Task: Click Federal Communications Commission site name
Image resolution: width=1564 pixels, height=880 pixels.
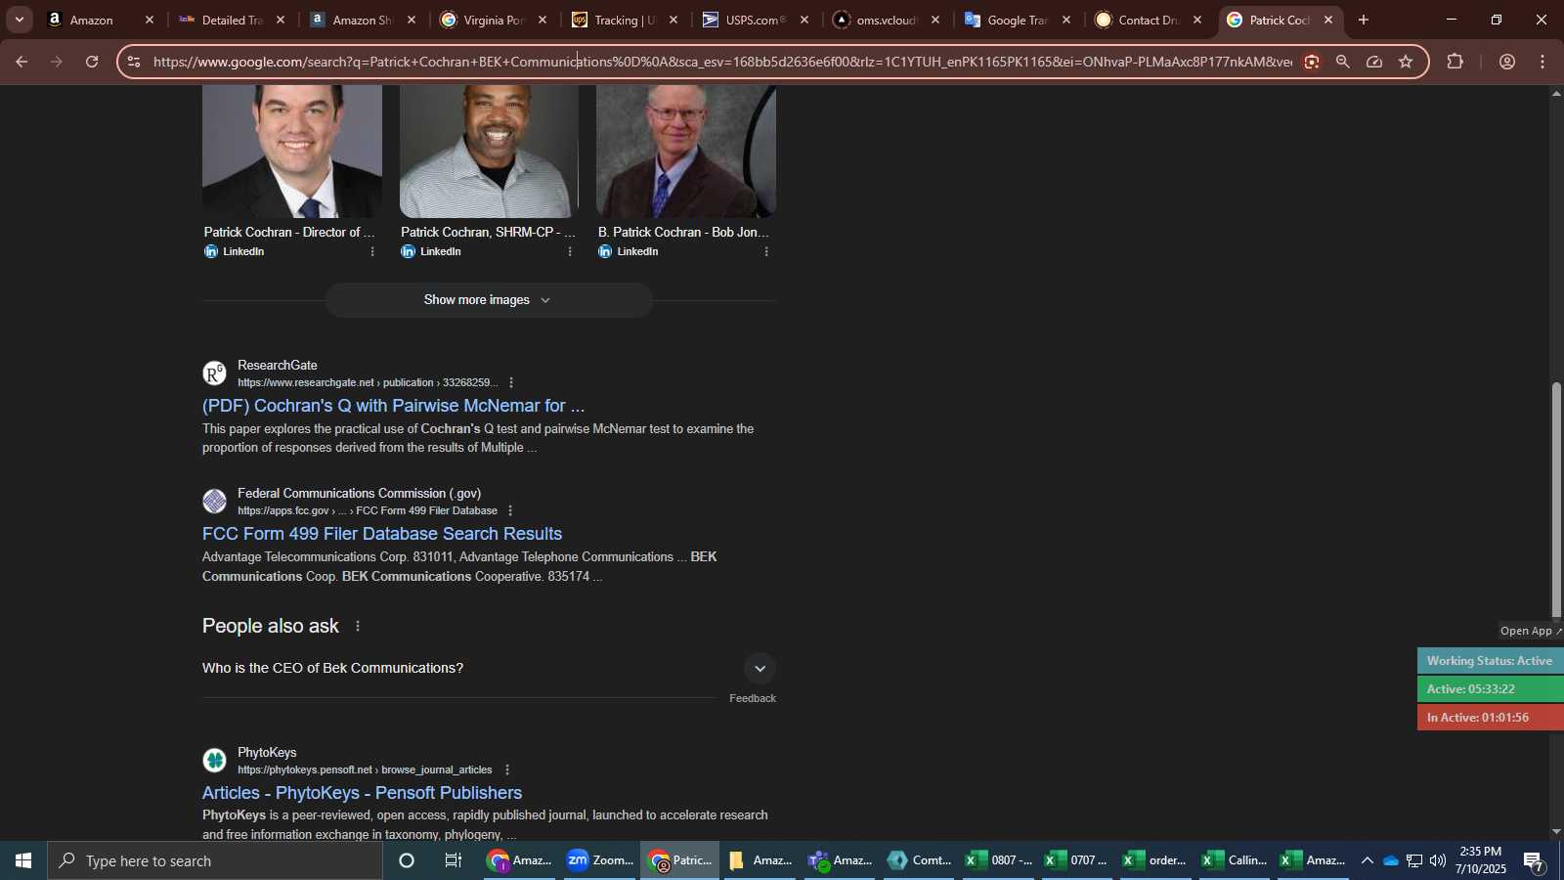Action: [x=359, y=493]
